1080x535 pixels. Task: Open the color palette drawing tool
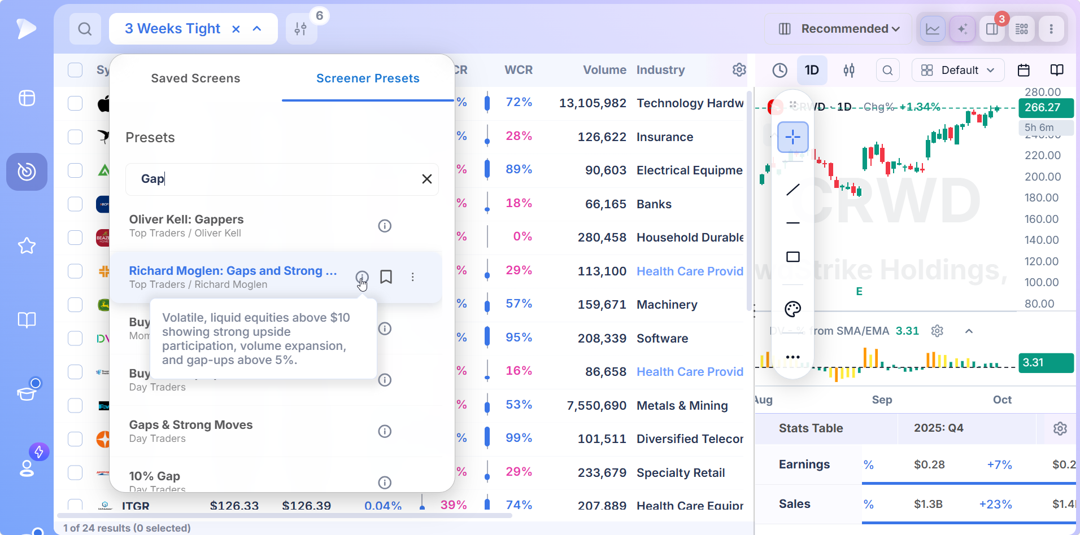(793, 309)
